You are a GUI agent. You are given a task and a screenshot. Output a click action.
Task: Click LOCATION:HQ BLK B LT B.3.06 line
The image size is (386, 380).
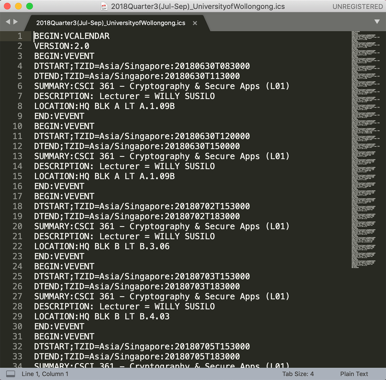[x=102, y=246]
